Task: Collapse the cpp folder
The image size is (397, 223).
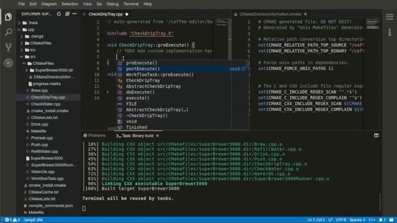Action: [x=19, y=30]
